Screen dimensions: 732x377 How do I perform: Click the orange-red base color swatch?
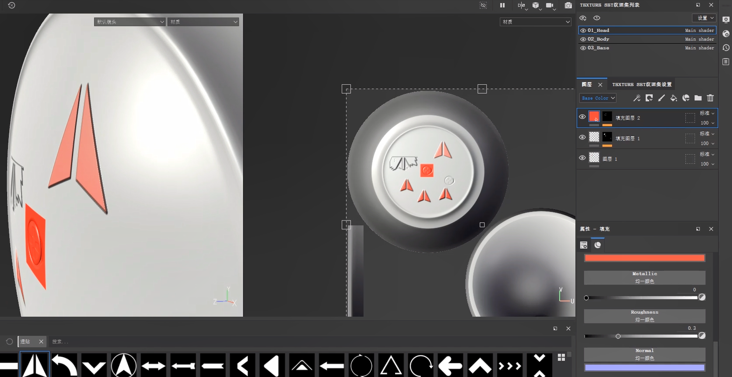[x=644, y=258]
